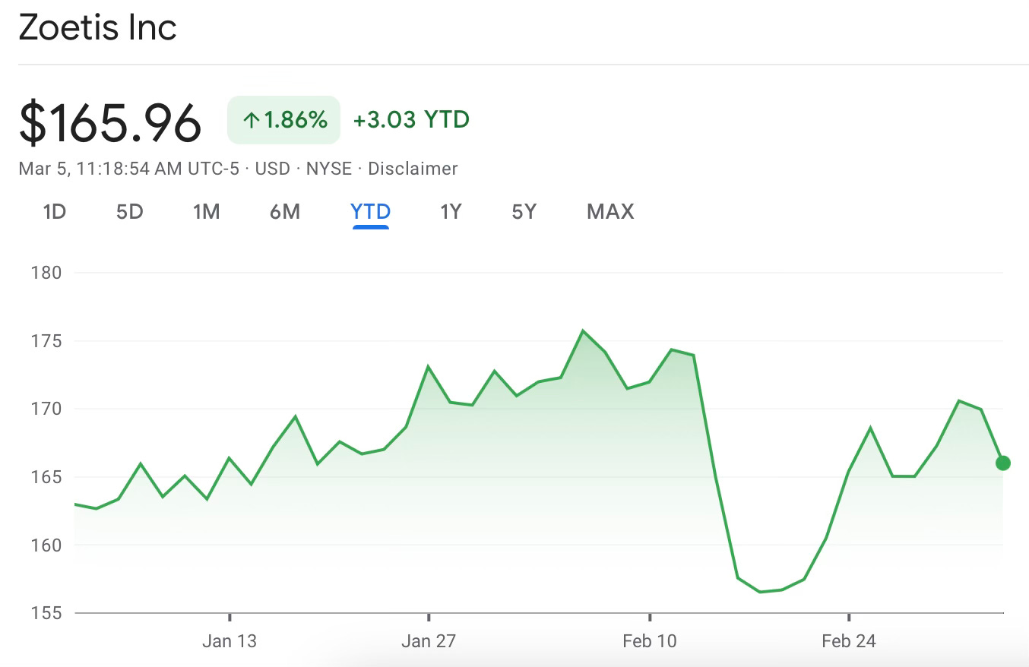Click the Feb 10 axis label

tap(649, 641)
